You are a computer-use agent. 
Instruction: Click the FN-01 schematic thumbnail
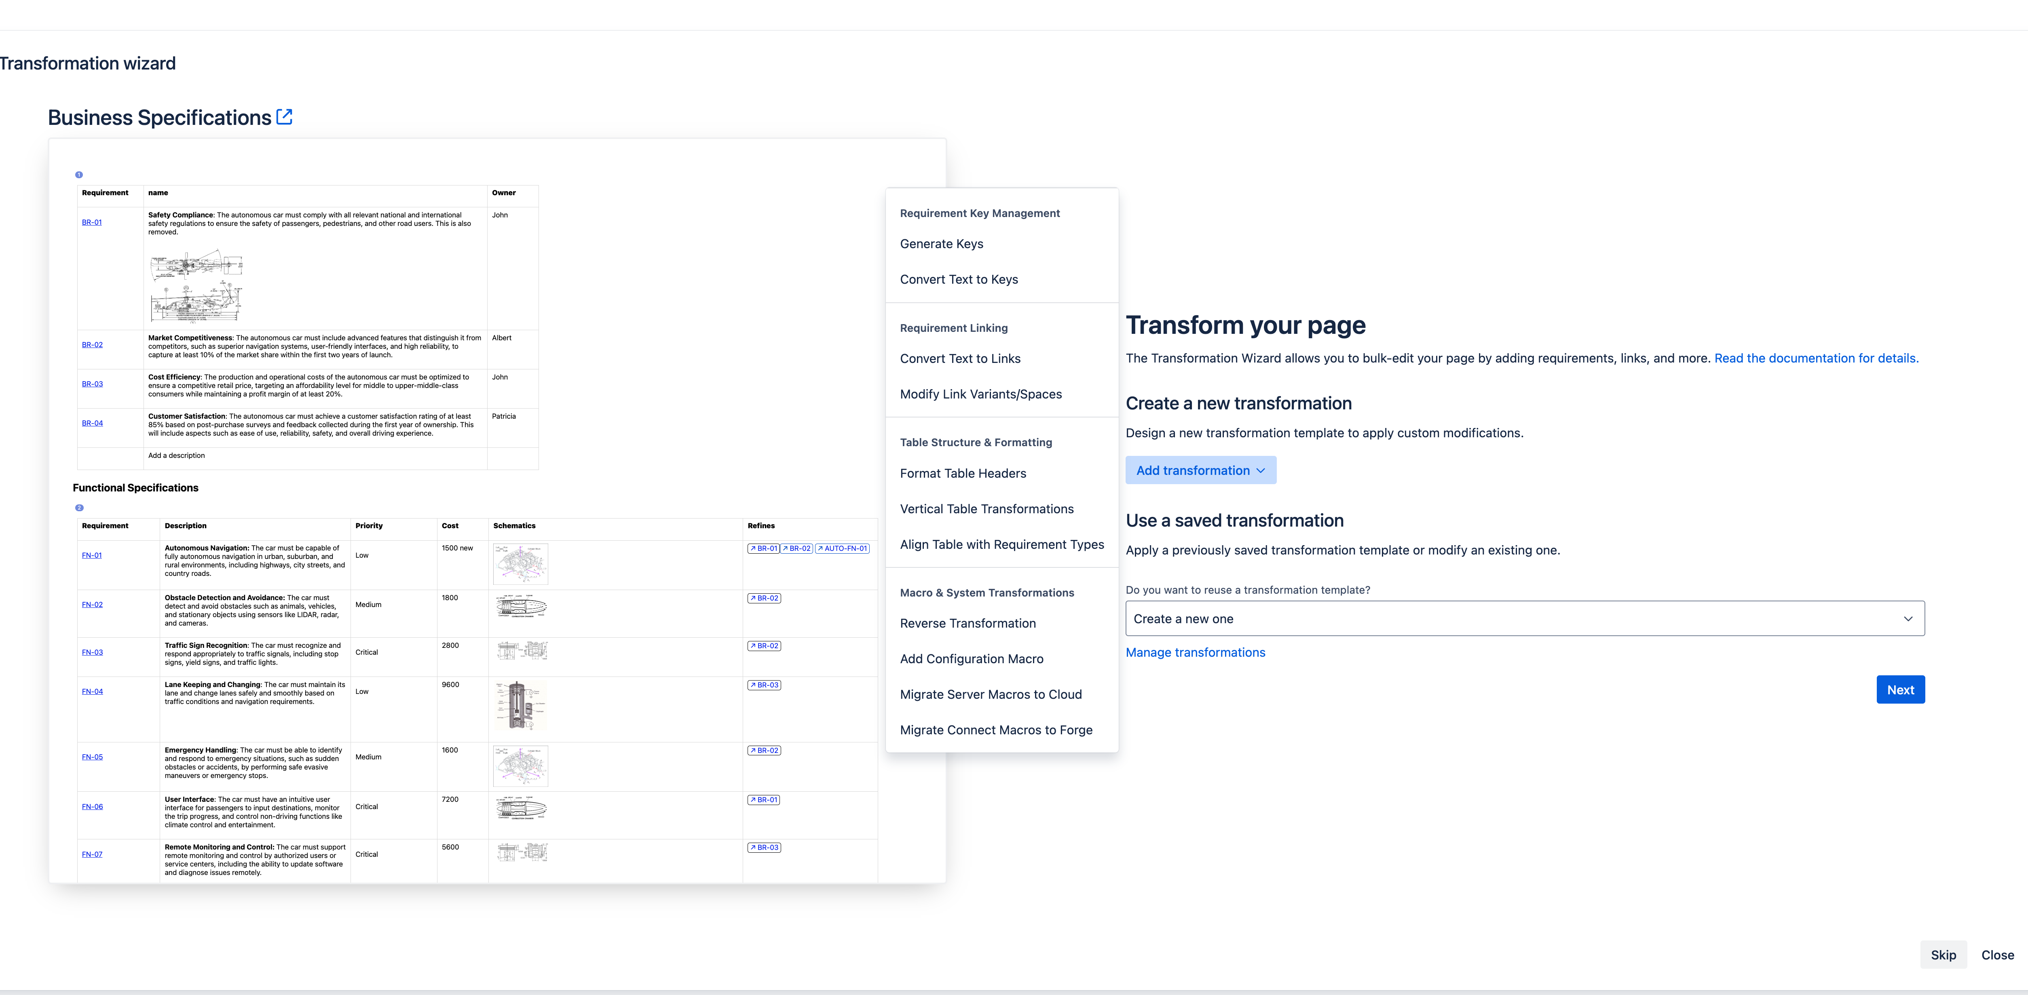pos(520,564)
